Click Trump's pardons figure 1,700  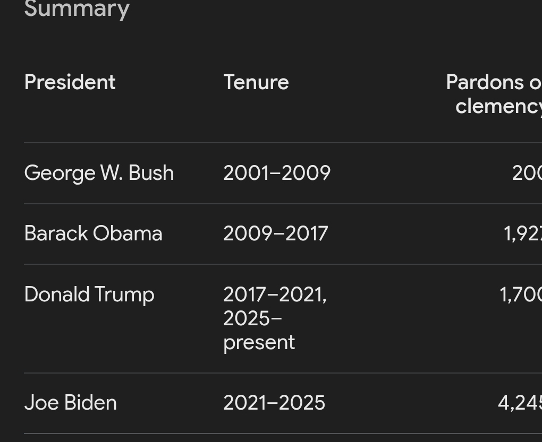(520, 294)
